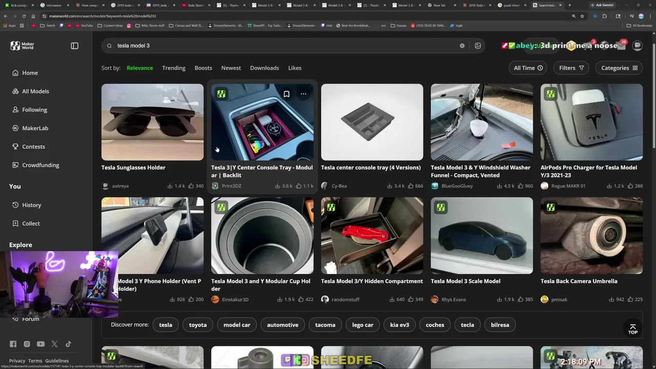The width and height of the screenshot is (656, 369).
Task: Click download icon on Tesla Back Camera Umbrella
Action: tap(611, 299)
